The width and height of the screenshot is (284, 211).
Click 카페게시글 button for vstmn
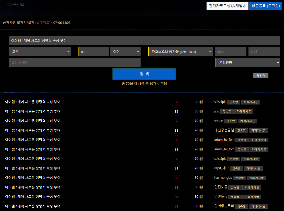point(247,121)
